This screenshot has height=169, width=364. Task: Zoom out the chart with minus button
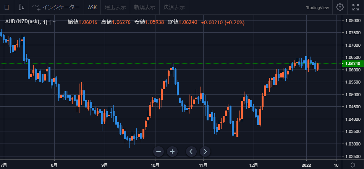pyautogui.click(x=159, y=152)
